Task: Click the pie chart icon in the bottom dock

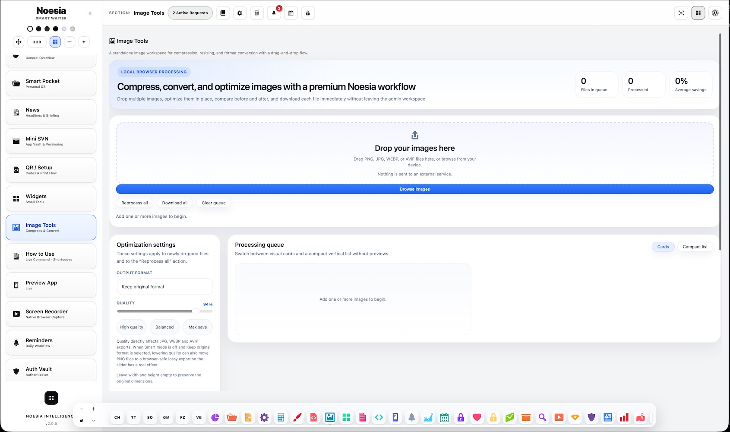Action: [215, 417]
